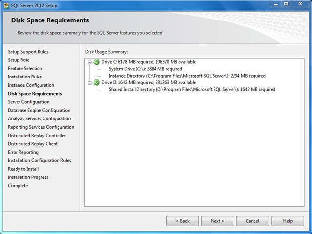This screenshot has width=312, height=234.
Task: Click 'Drive D: 1642 MB required' row
Action: (149, 82)
